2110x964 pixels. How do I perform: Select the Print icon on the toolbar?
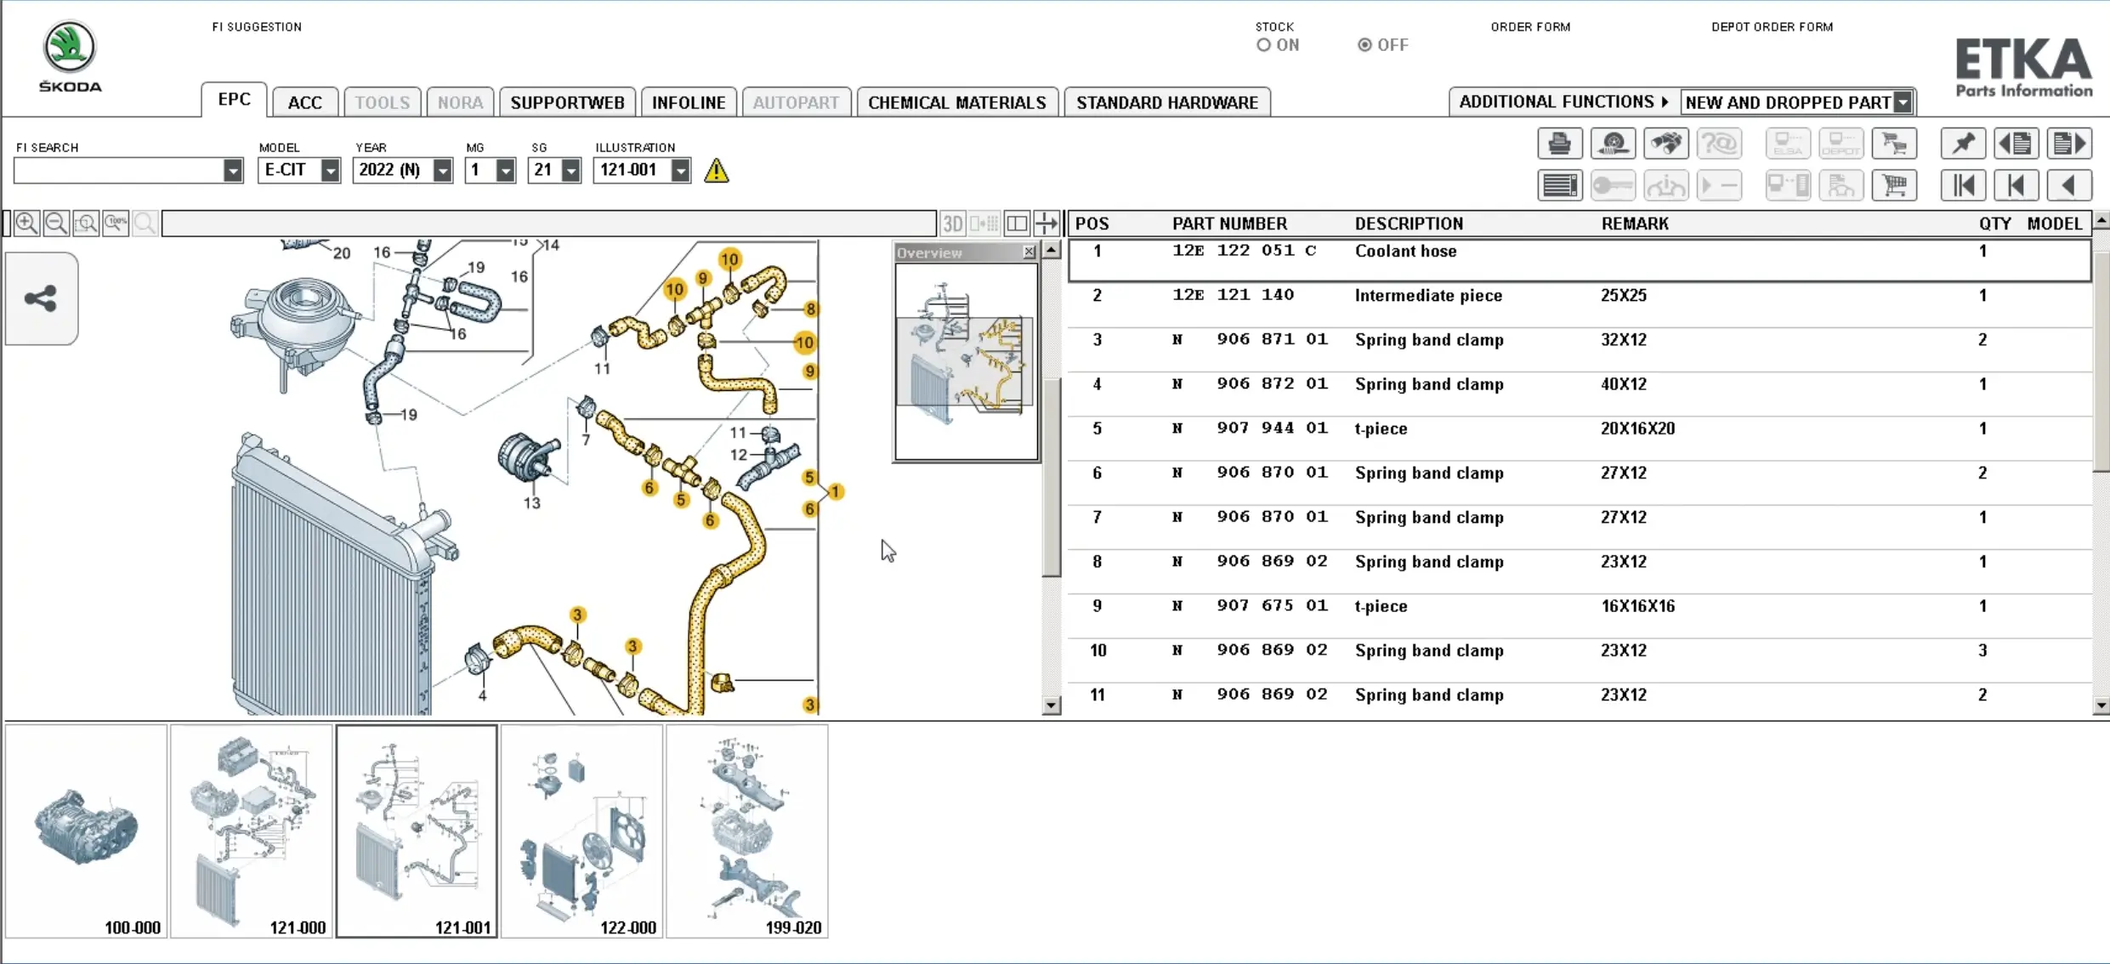click(x=1560, y=143)
